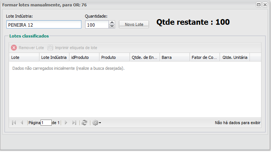Sort by the Lote Indústria column header

54,58
